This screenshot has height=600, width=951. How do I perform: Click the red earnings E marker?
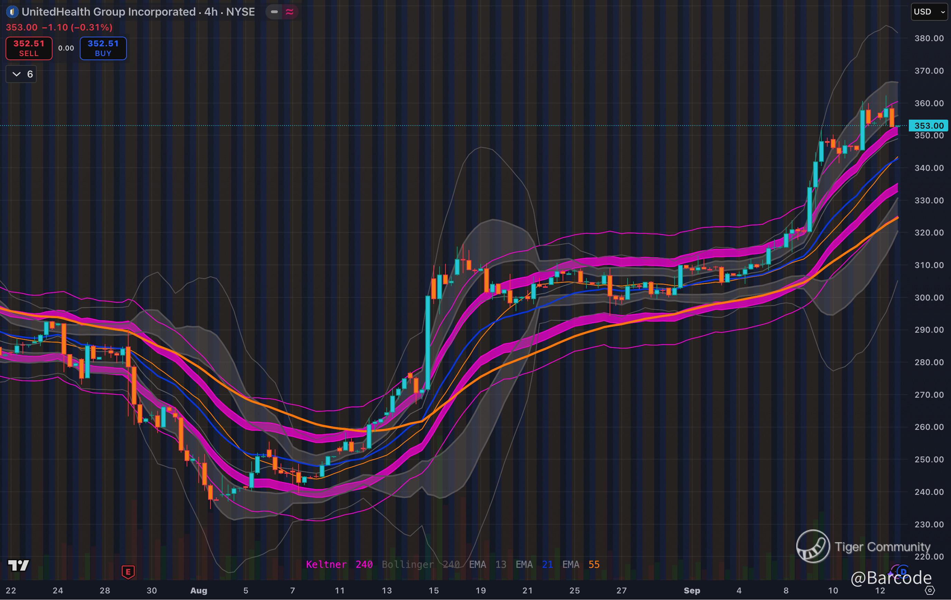point(128,572)
